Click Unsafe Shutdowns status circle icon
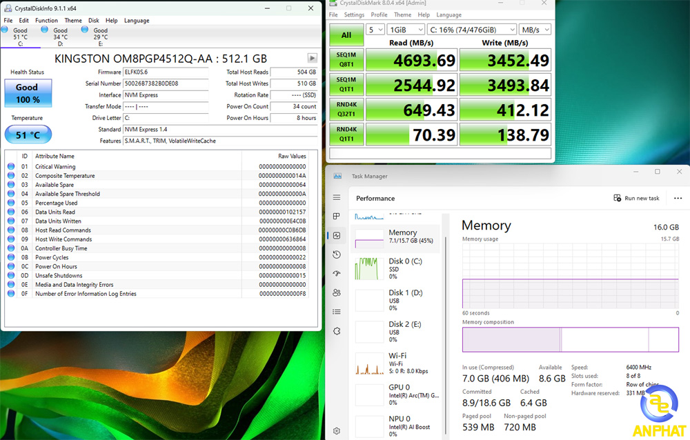The width and height of the screenshot is (690, 440). point(11,275)
